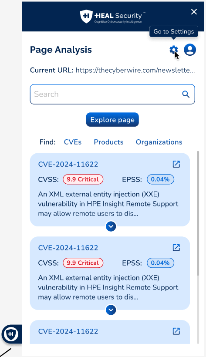Expand the second CVE card with chevron

click(111, 310)
